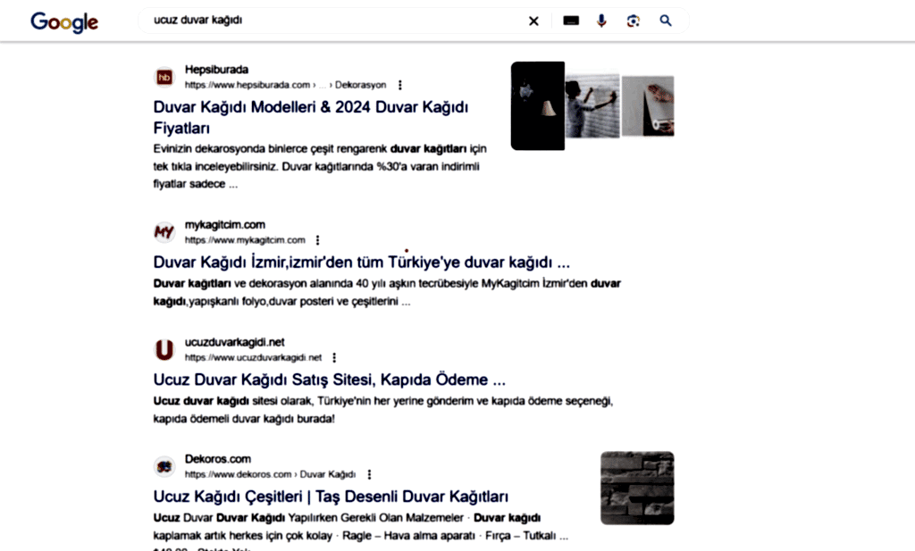This screenshot has height=551, width=915.
Task: Open "Duvar Kağıdı İzmir" result title
Action: [361, 263]
